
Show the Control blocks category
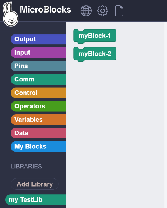pos(38,93)
